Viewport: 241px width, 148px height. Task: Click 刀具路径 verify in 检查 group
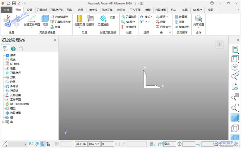[x=129, y=16]
